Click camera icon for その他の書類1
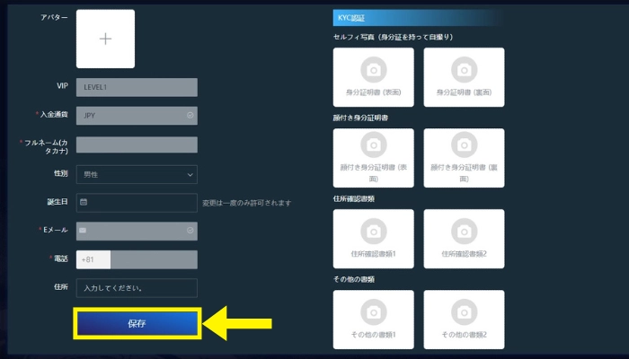 [373, 311]
